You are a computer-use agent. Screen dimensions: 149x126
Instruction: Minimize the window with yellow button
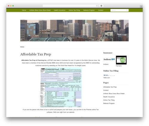click(11, 6)
